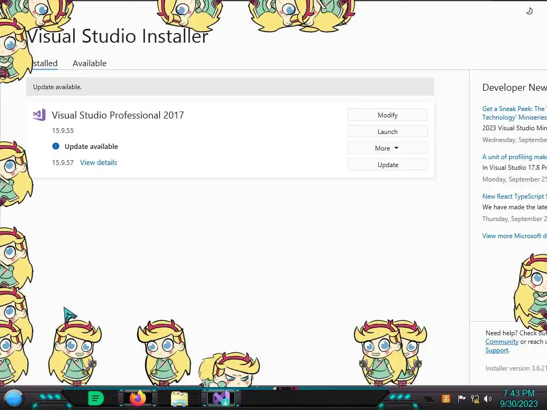This screenshot has width=547, height=410.
Task: Switch to the Installed tab
Action: tap(45, 63)
